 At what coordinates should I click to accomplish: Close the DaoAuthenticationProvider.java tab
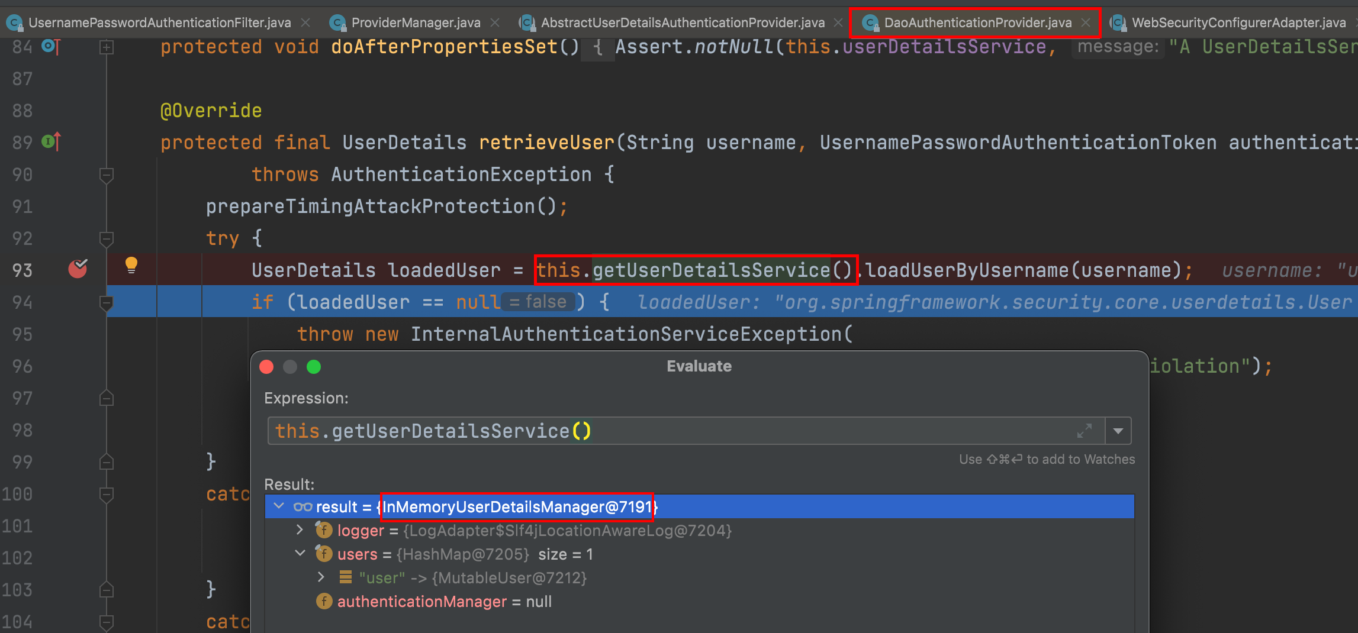tap(1085, 22)
